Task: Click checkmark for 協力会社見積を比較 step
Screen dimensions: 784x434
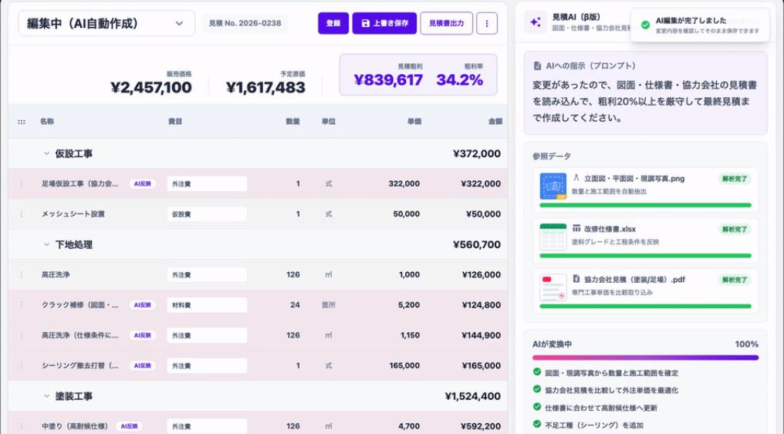Action: click(x=536, y=390)
